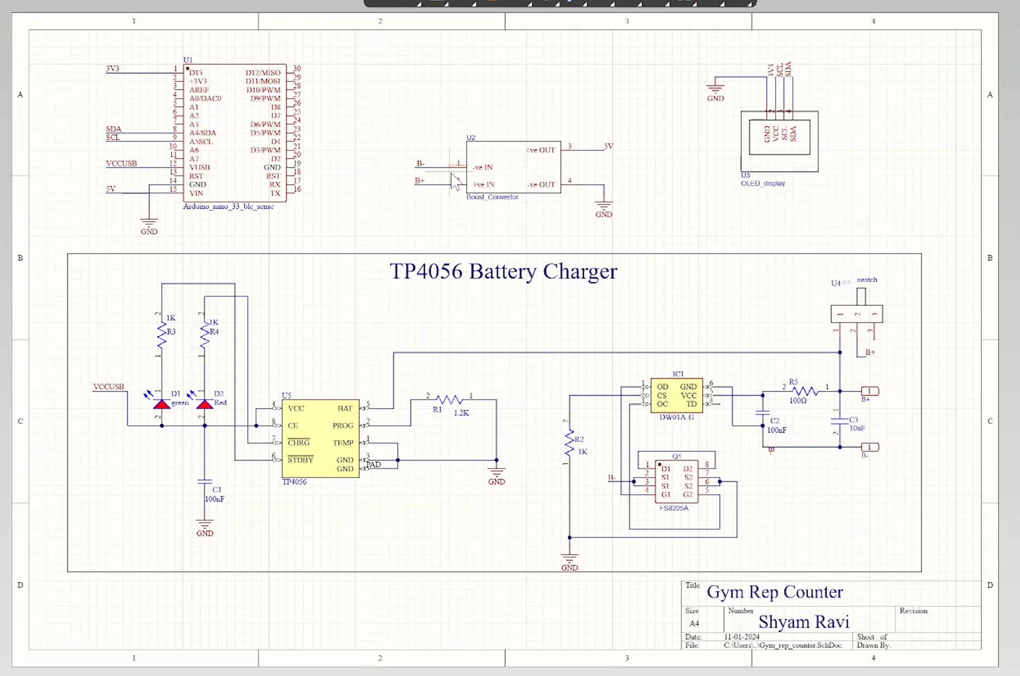Select resistor R5 100Ω symbol
Image resolution: width=1020 pixels, height=676 pixels.
pos(805,391)
